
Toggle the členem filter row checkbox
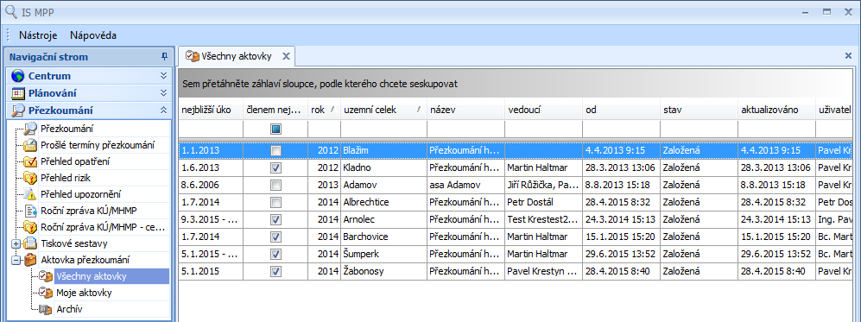(x=275, y=129)
